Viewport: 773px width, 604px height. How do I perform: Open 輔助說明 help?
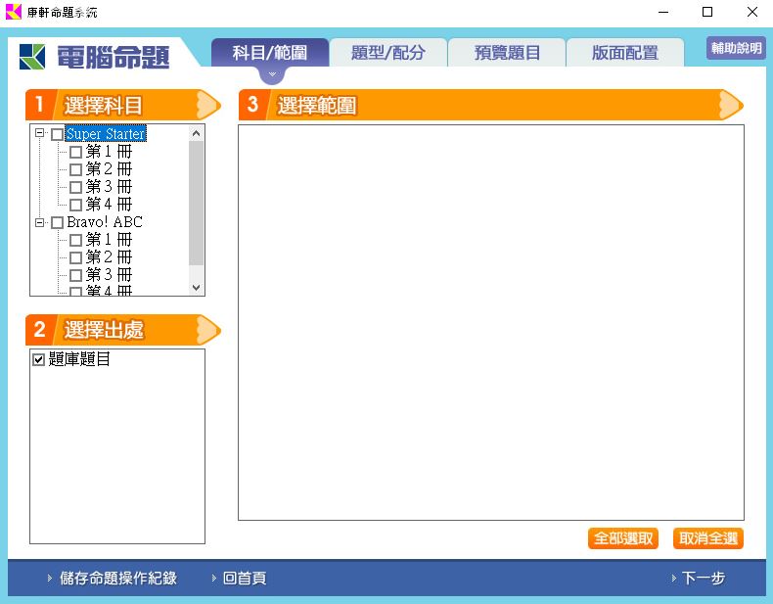(736, 48)
